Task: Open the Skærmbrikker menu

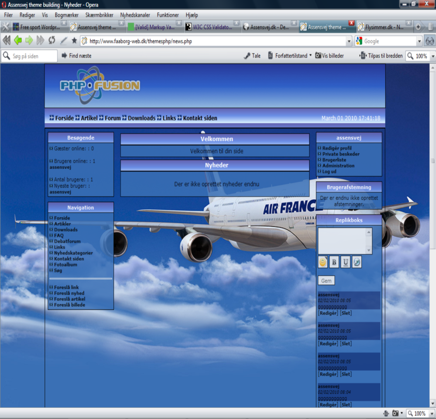Action: point(99,15)
